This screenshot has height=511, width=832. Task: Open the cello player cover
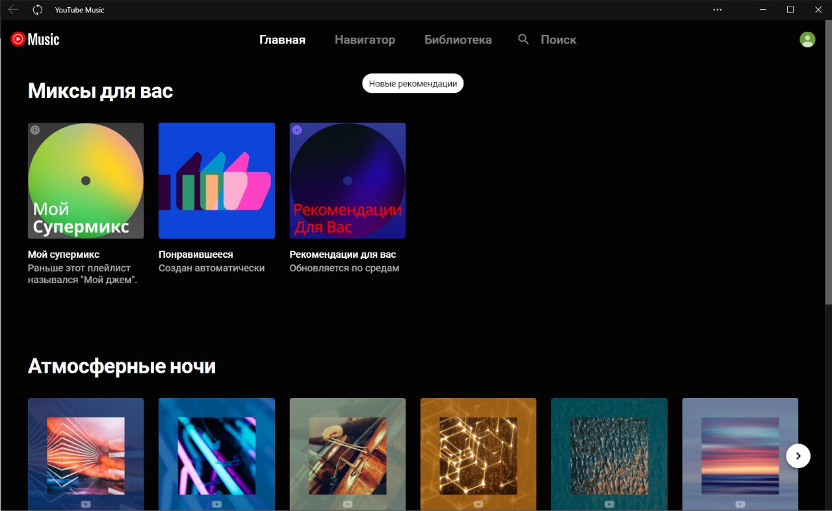(x=348, y=455)
